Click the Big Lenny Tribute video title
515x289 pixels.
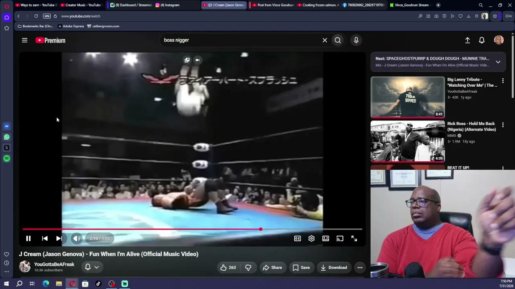click(472, 82)
